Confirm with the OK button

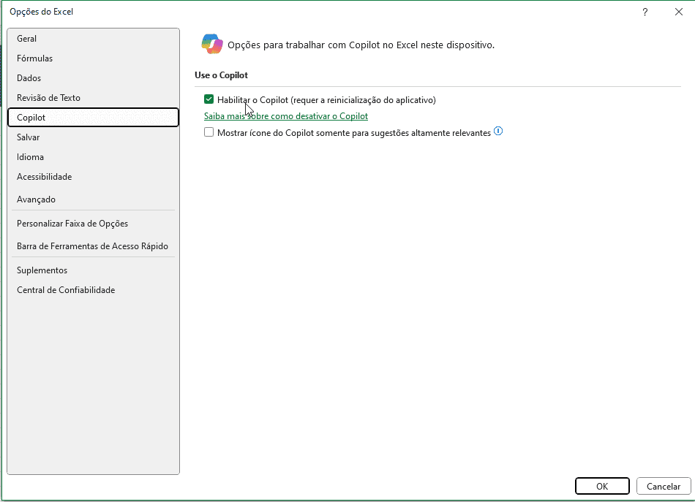(x=602, y=486)
